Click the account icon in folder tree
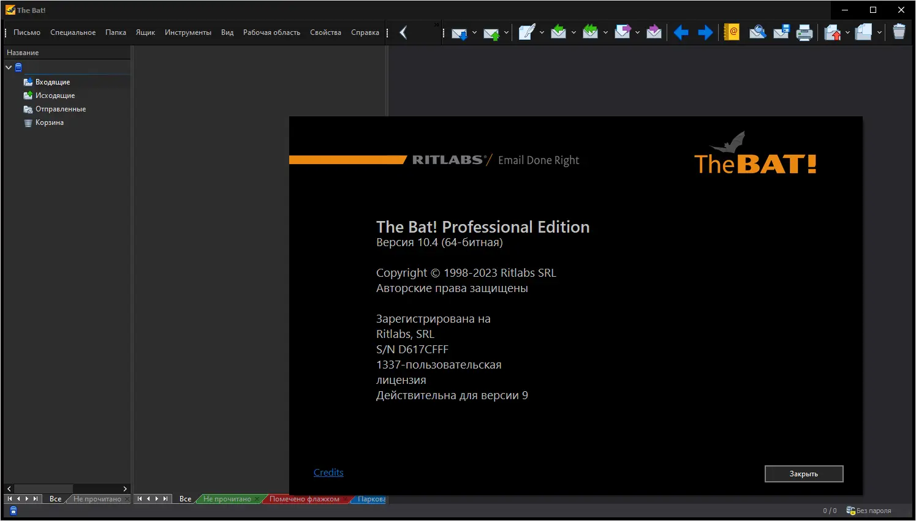This screenshot has width=916, height=521. pyautogui.click(x=18, y=67)
